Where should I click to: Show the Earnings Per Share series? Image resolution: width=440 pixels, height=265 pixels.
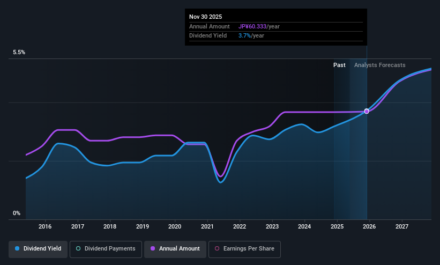pyautogui.click(x=244, y=249)
